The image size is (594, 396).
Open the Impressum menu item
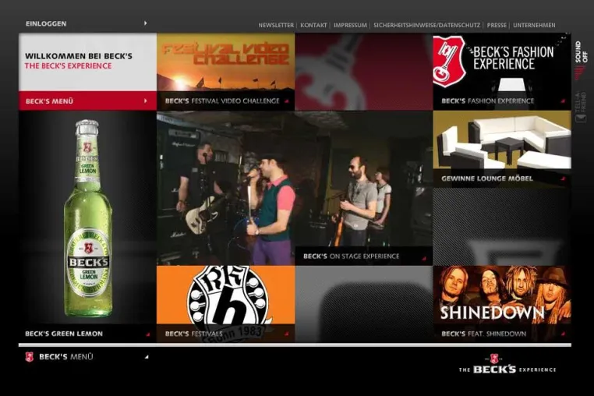[350, 26]
